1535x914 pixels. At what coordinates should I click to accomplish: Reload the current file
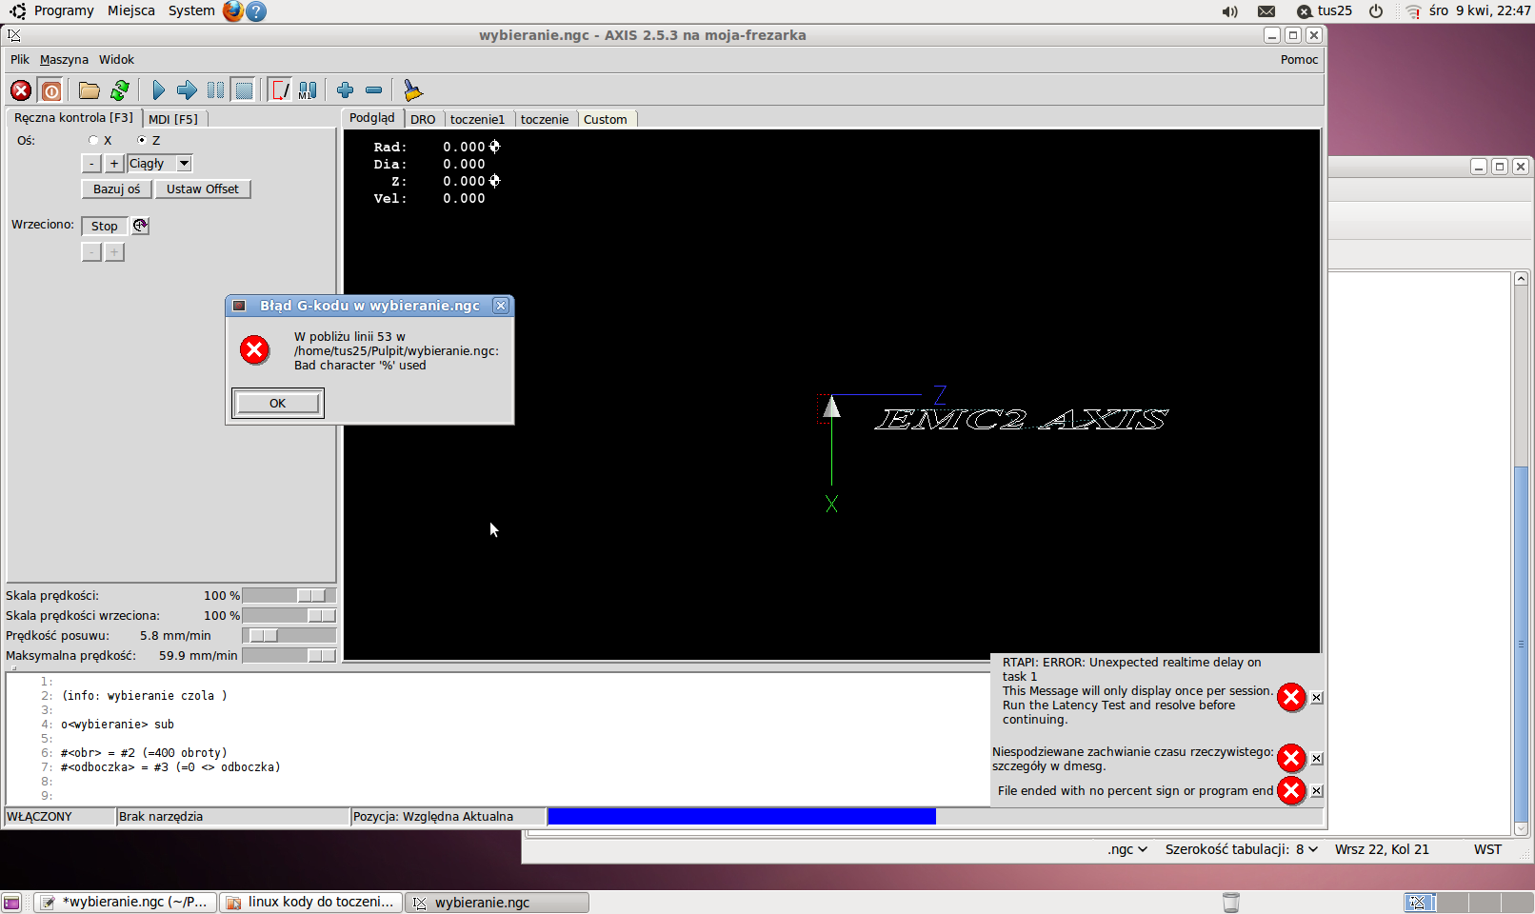[x=120, y=90]
